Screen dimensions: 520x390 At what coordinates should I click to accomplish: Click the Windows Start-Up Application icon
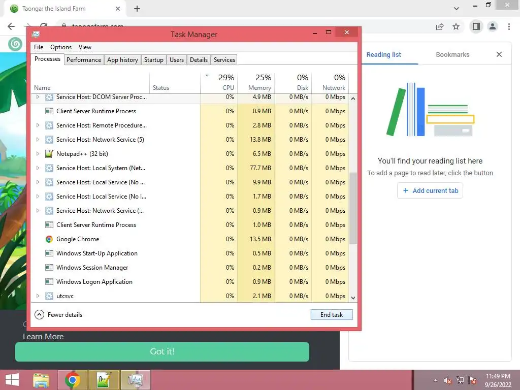49,253
